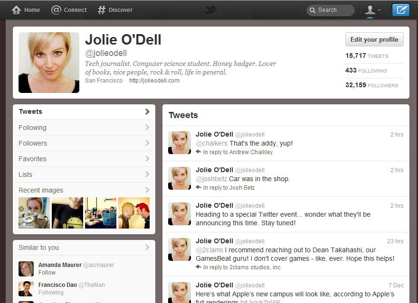Open recent image of Android t-shirt
The height and width of the screenshot is (303, 418).
click(x=67, y=213)
